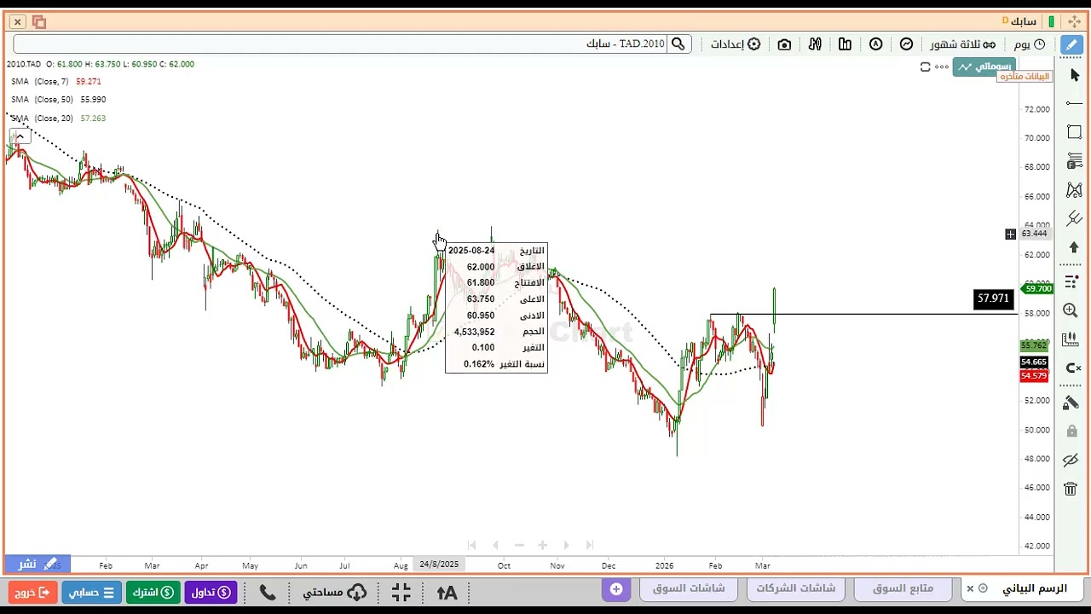Close the الرسم البياني tab
Viewport: 1091px width, 614px height.
(970, 588)
